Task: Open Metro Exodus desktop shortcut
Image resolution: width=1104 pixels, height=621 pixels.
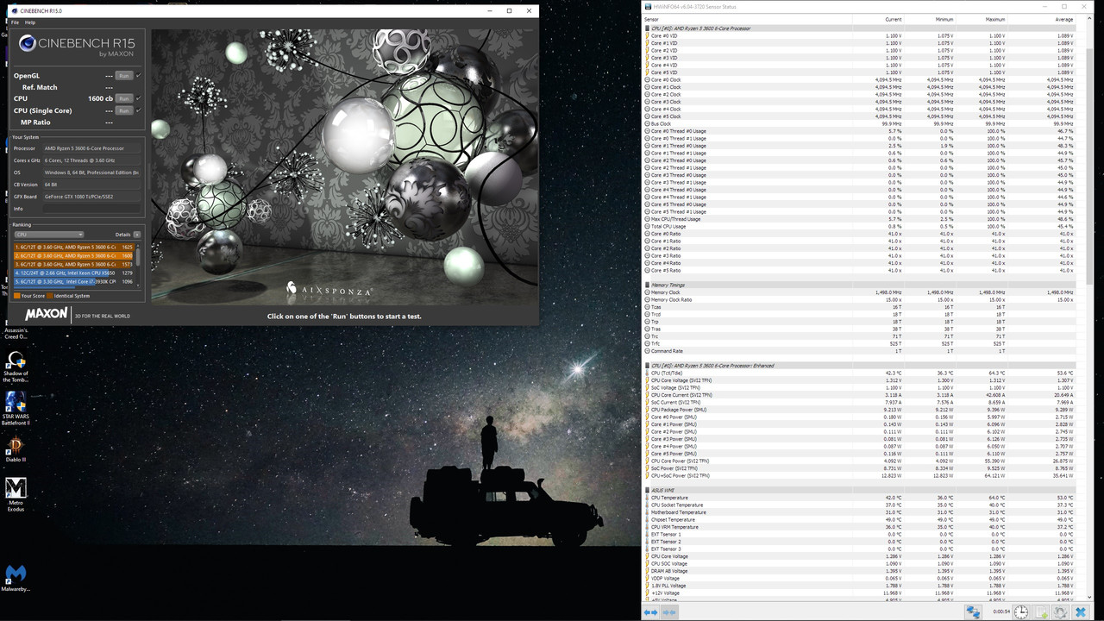Action: [x=16, y=494]
